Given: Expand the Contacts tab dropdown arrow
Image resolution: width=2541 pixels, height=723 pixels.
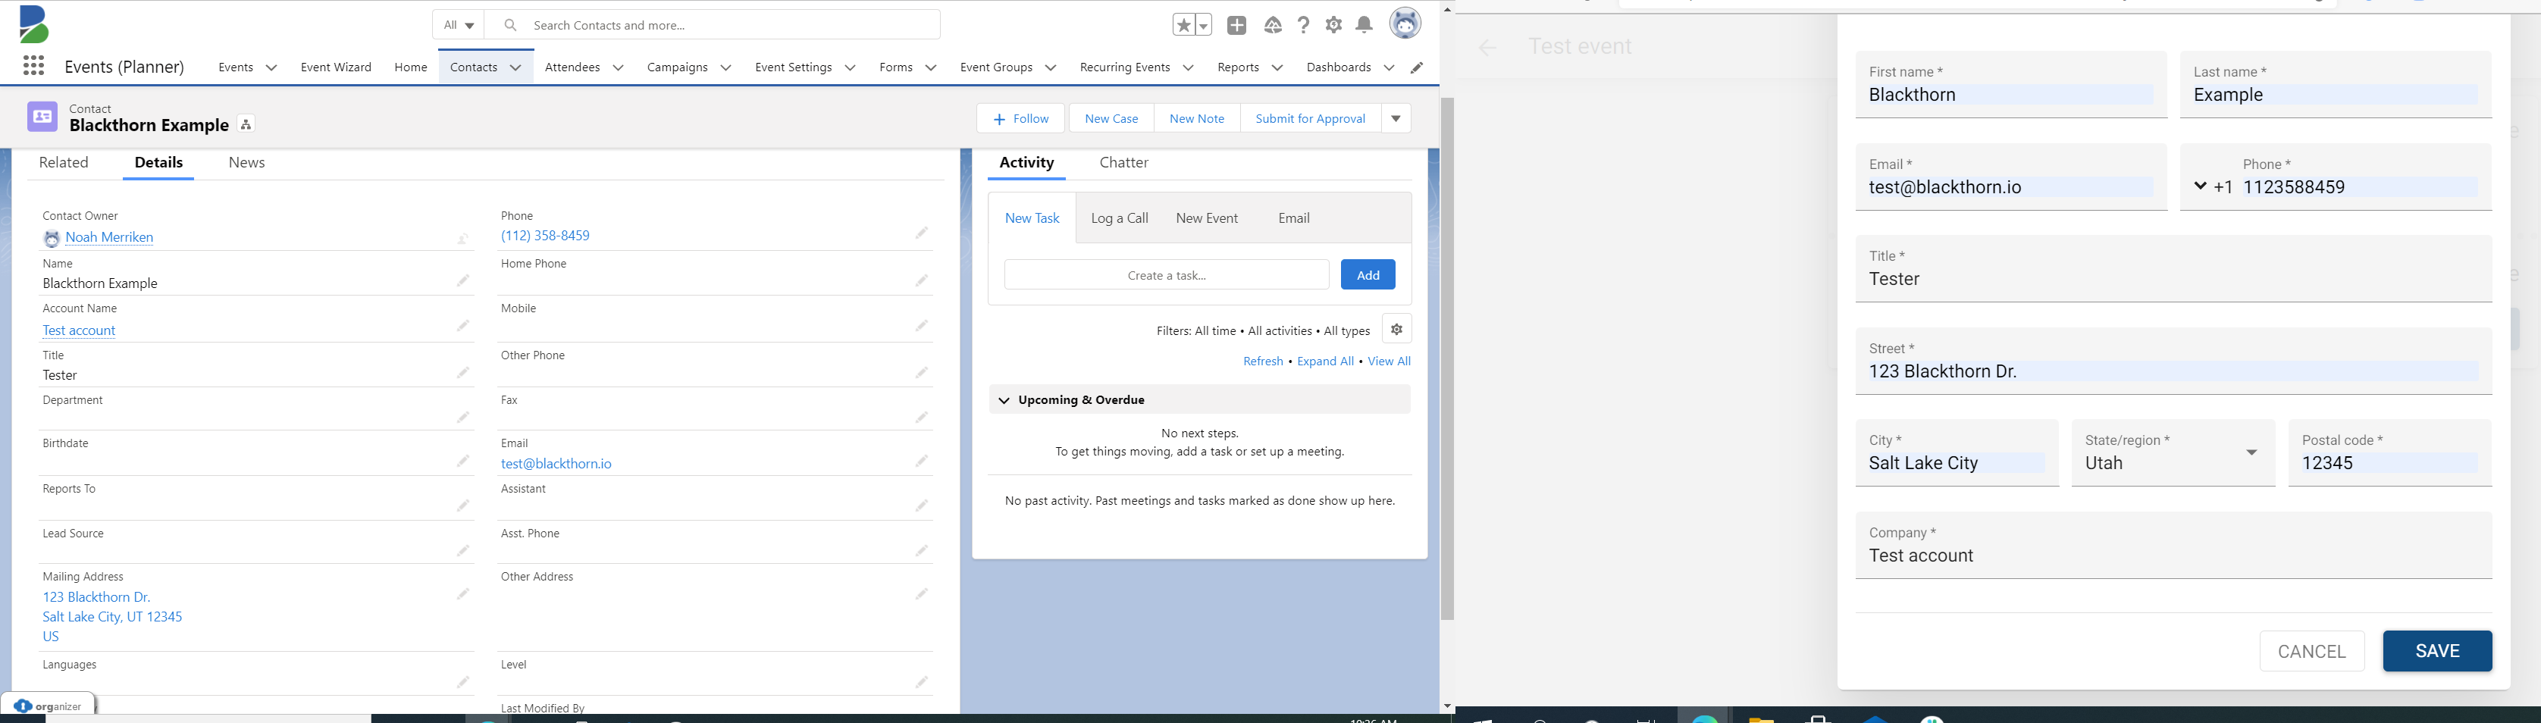Looking at the screenshot, I should (x=515, y=68).
